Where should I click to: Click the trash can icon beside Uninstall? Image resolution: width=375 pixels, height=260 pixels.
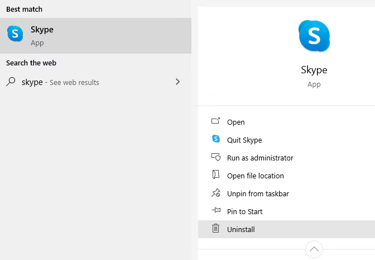click(x=215, y=228)
